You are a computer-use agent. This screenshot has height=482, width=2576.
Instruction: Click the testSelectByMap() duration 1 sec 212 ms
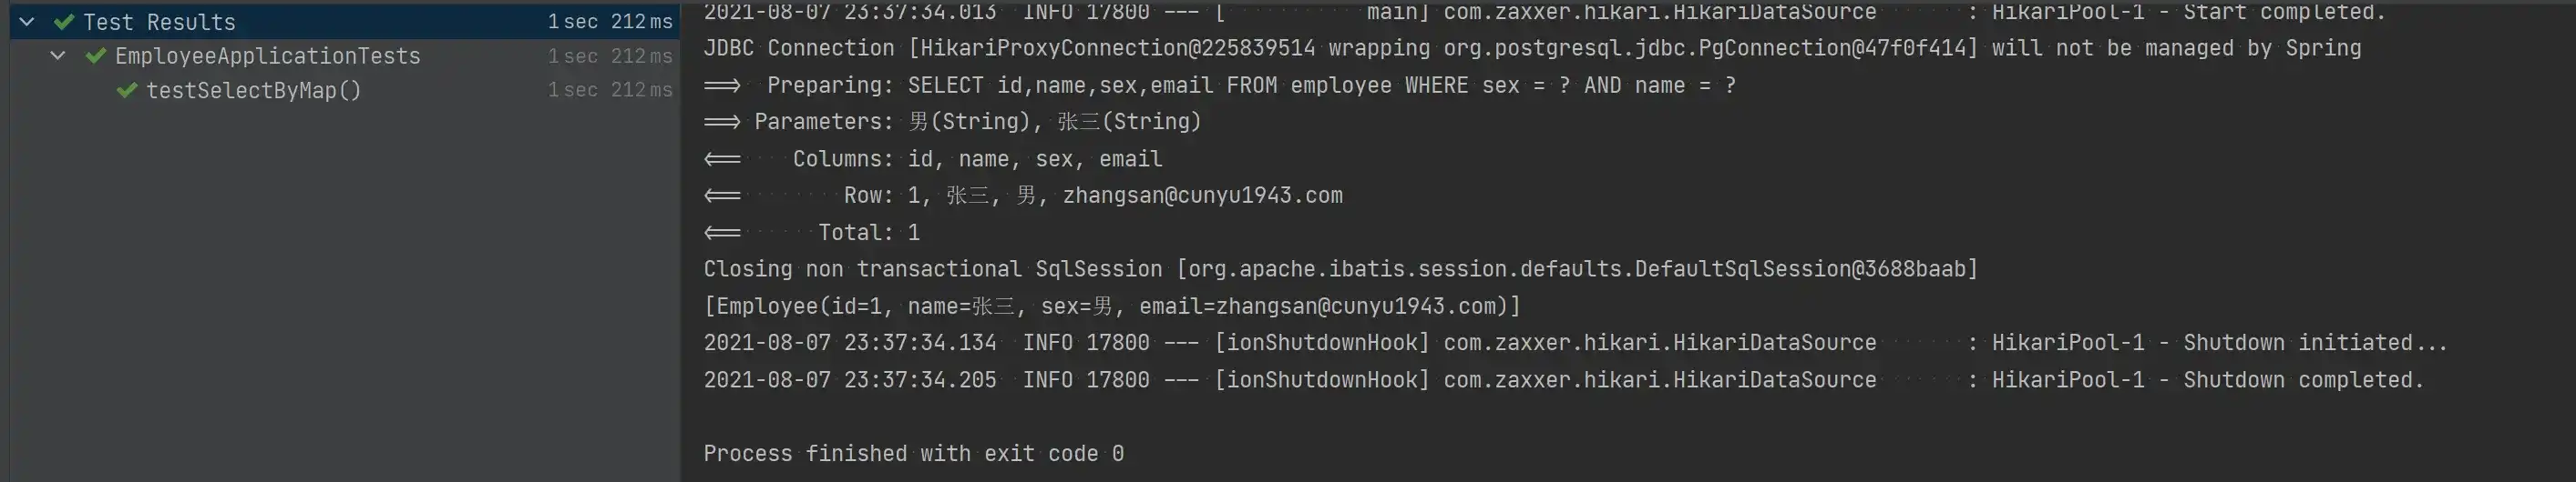(610, 90)
